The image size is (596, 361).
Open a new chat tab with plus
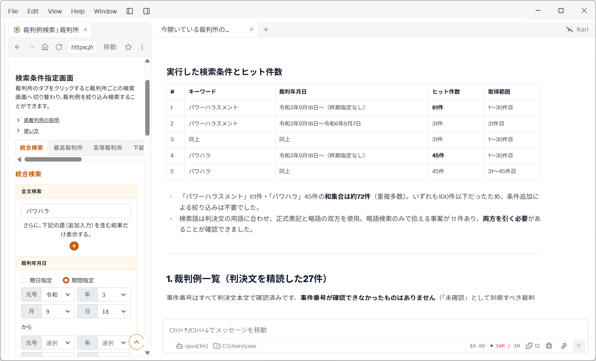(266, 30)
